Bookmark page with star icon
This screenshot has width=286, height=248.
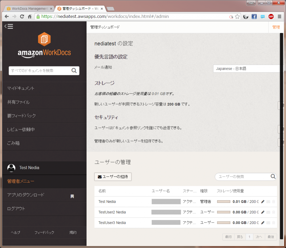[x=237, y=16]
